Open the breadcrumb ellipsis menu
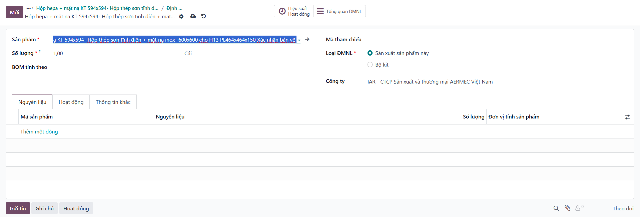 [28, 8]
